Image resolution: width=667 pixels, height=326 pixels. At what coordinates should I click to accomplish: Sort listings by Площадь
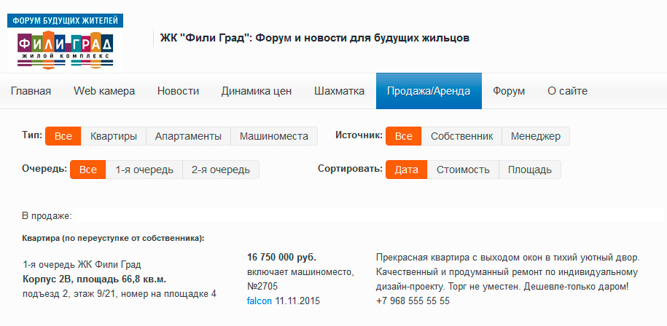coord(530,170)
